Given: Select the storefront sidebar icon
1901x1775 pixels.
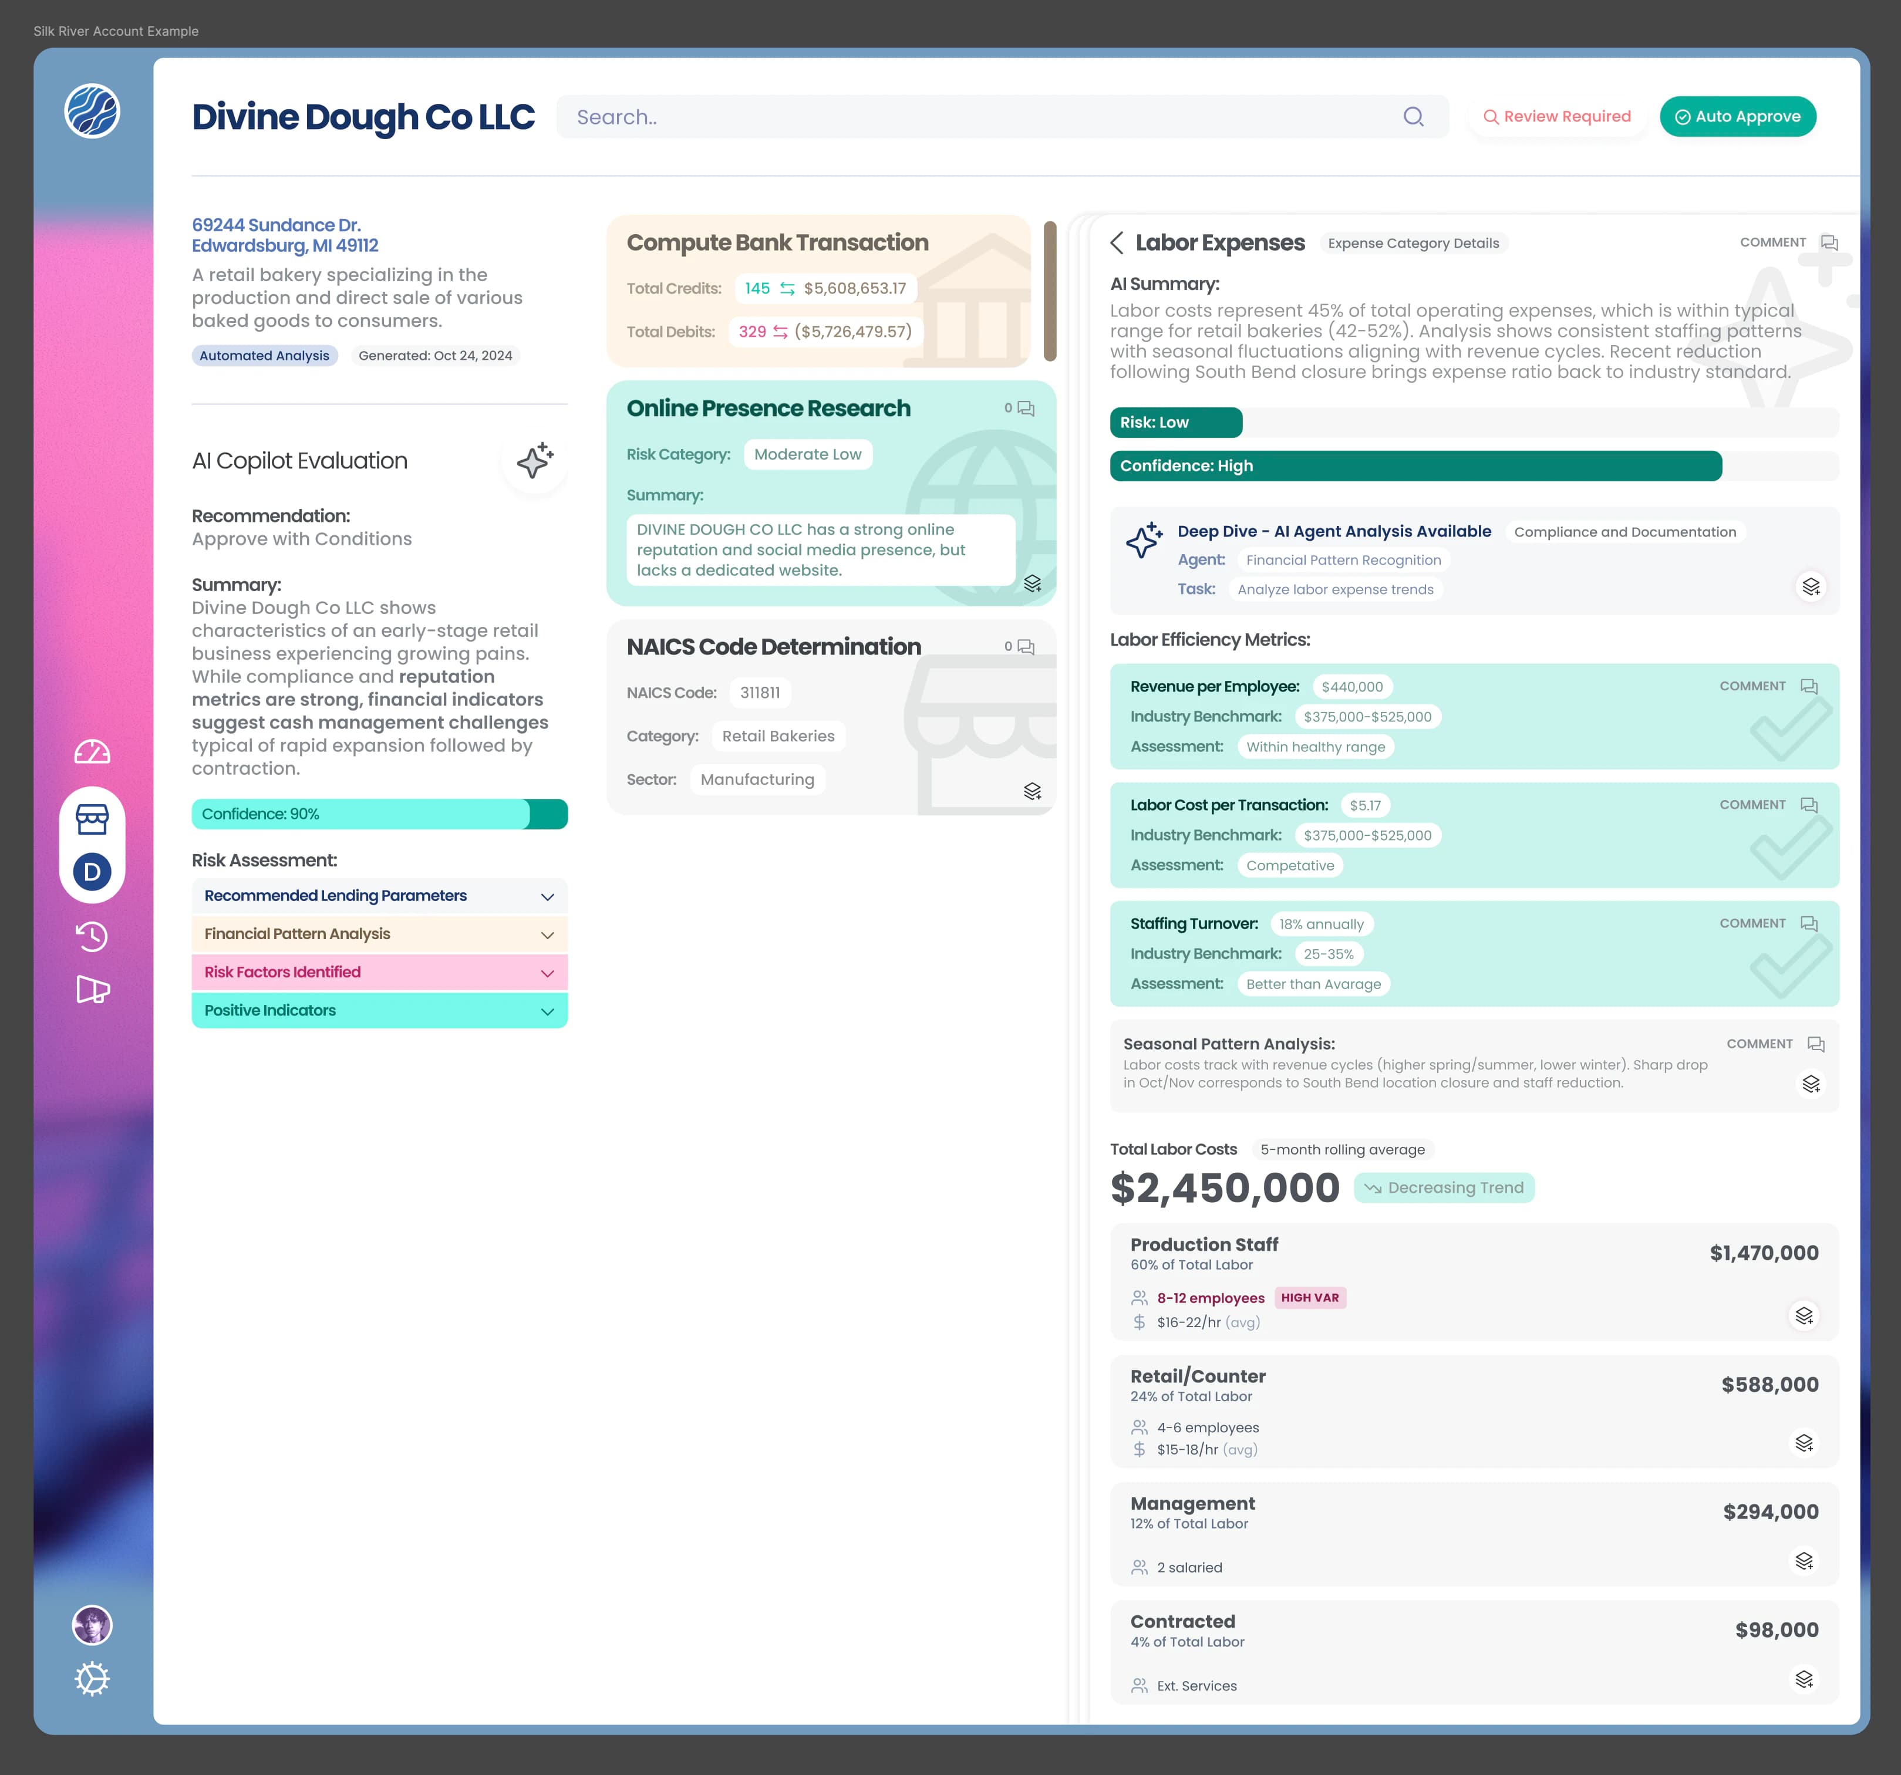Looking at the screenshot, I should 92,818.
